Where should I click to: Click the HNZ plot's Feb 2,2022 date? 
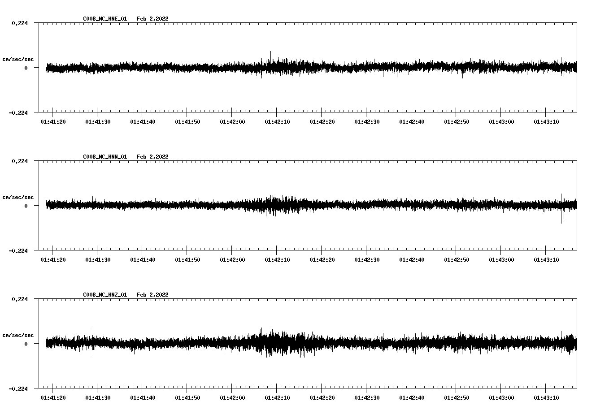pos(152,295)
